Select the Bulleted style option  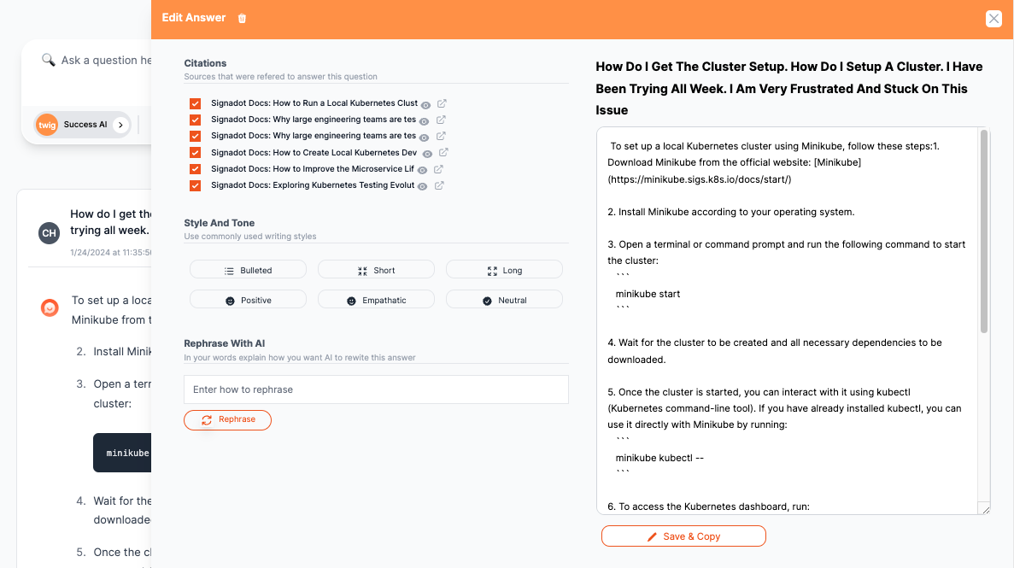[x=248, y=270]
